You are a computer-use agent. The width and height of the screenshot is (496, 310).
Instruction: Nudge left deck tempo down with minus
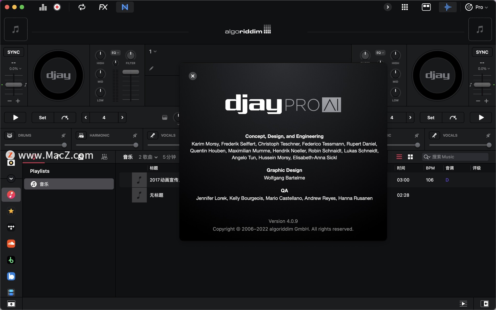click(10, 101)
